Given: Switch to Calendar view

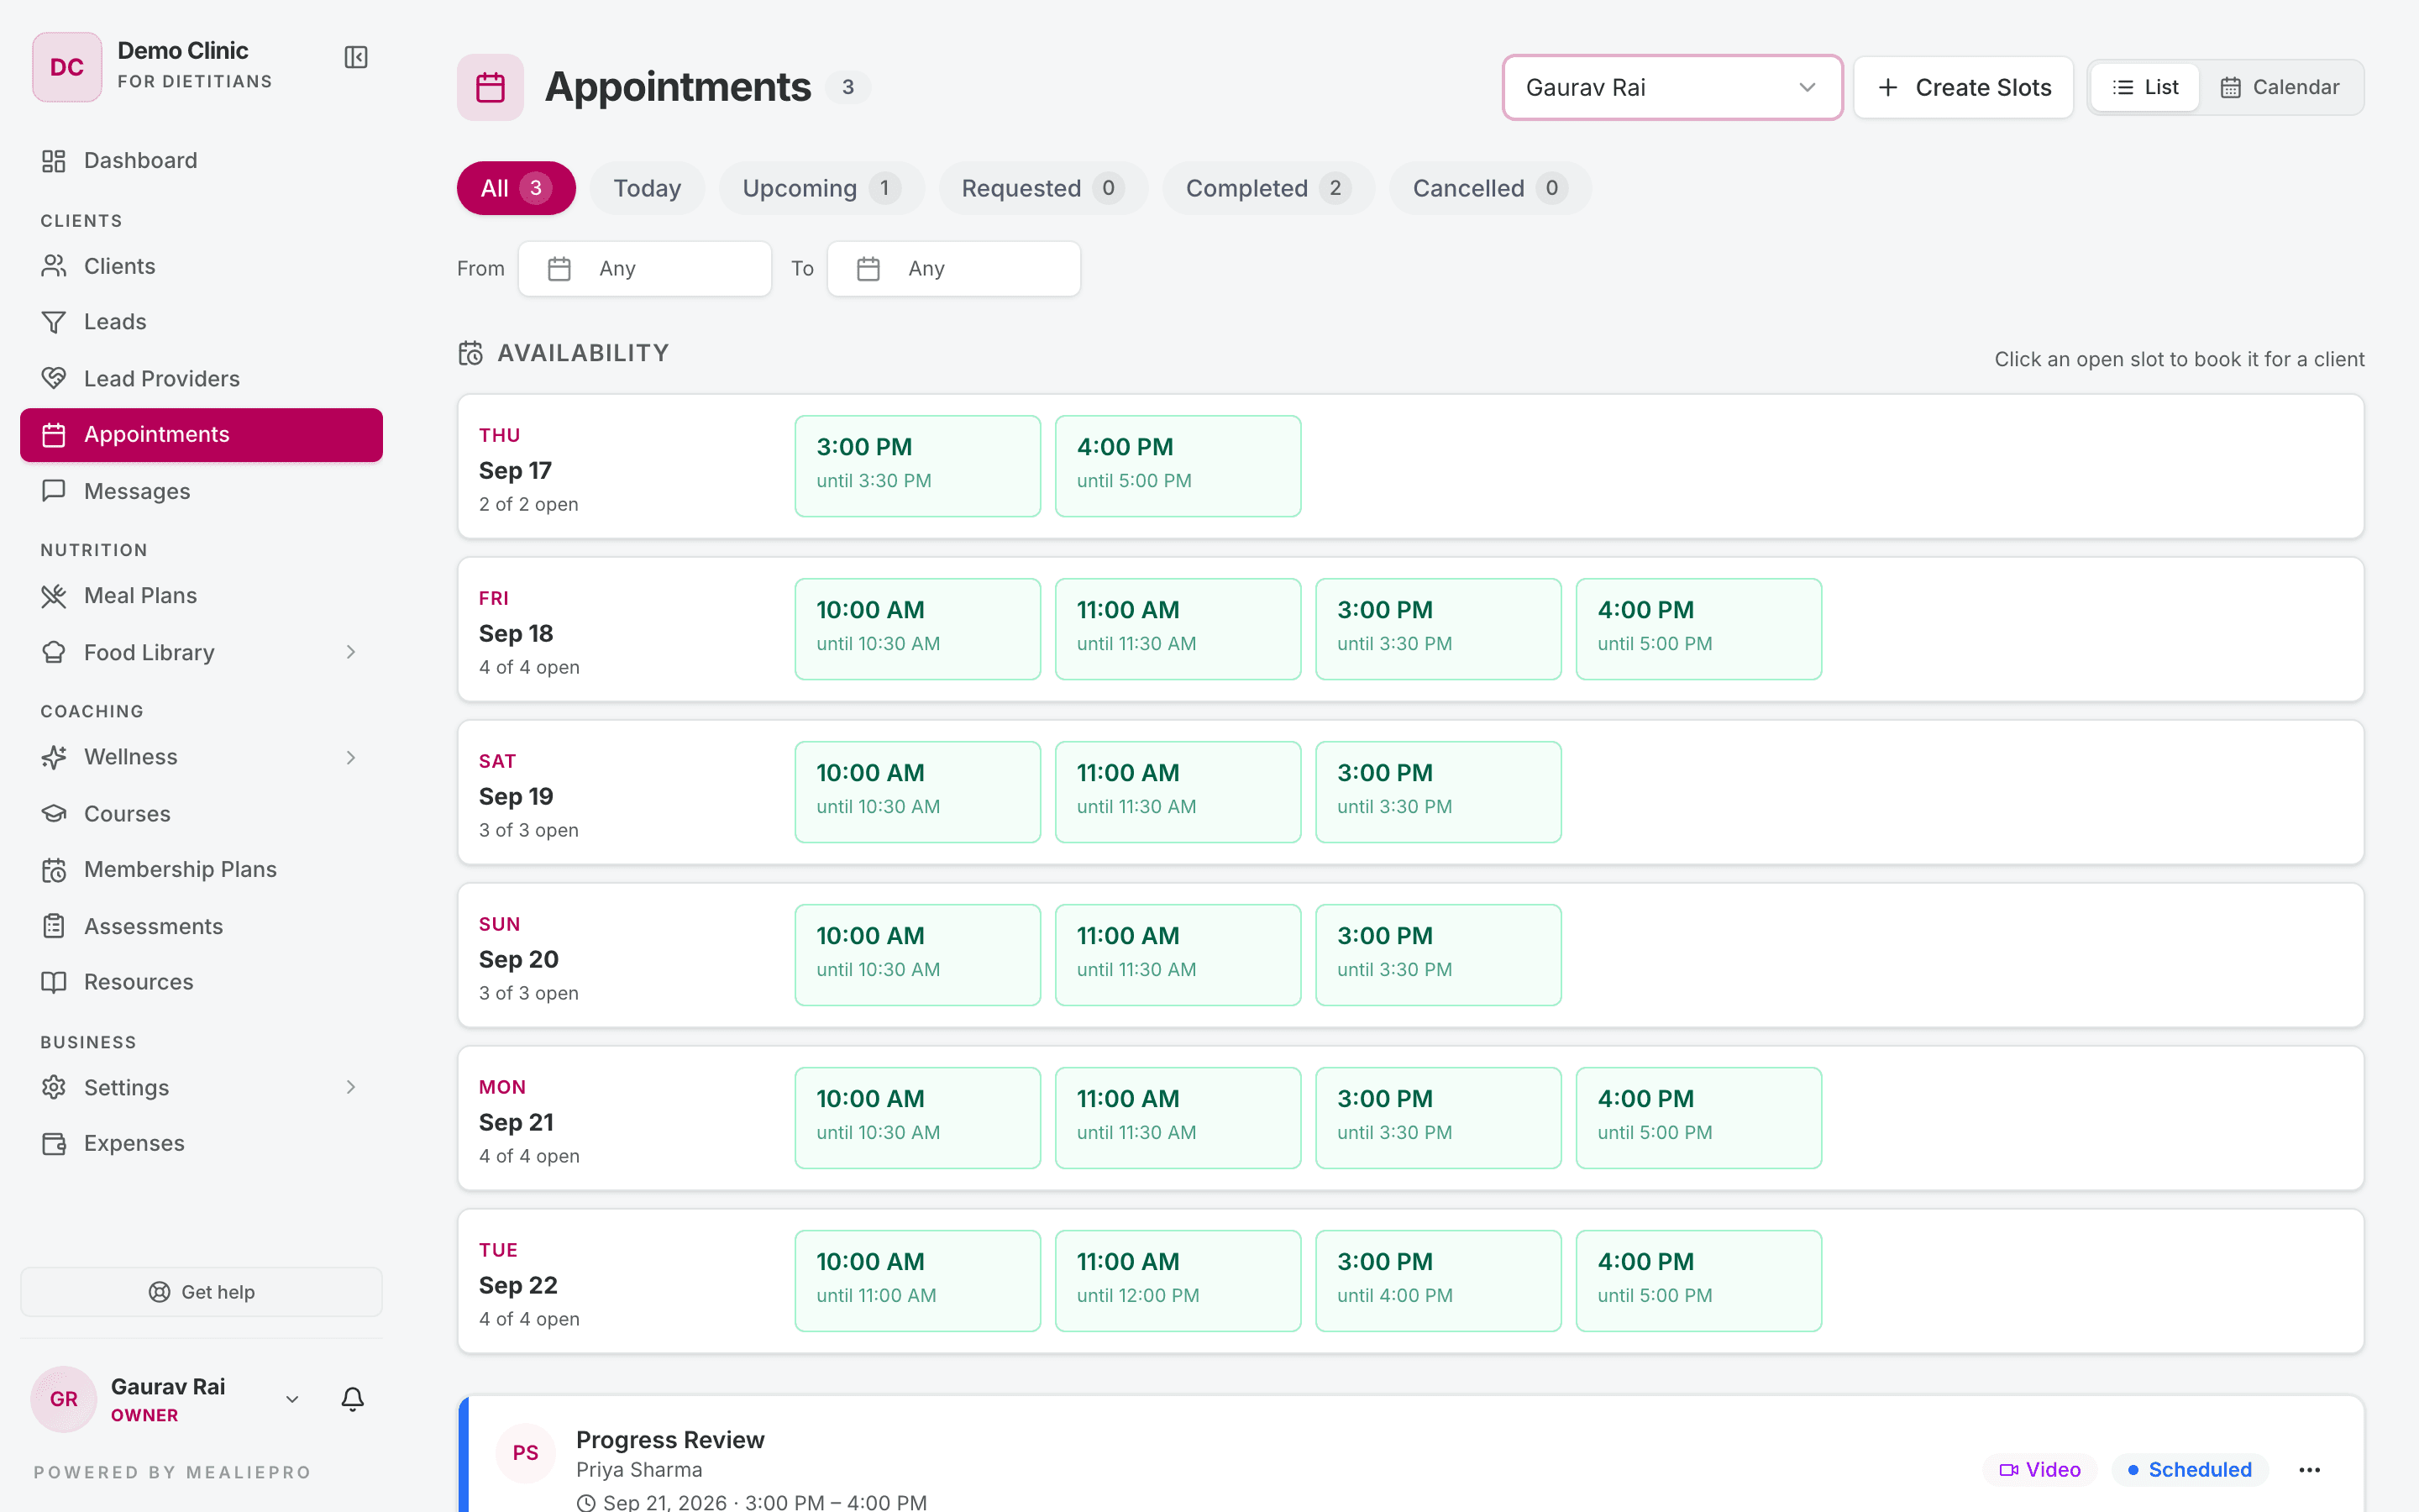Looking at the screenshot, I should click(x=2280, y=87).
